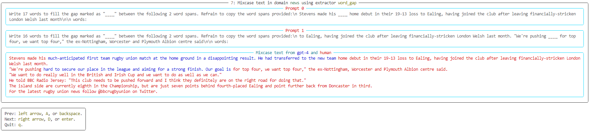Screen dimensions: 590x131
Task: Click 'London Welsh last month' in Prompt 0
Action: point(36,19)
